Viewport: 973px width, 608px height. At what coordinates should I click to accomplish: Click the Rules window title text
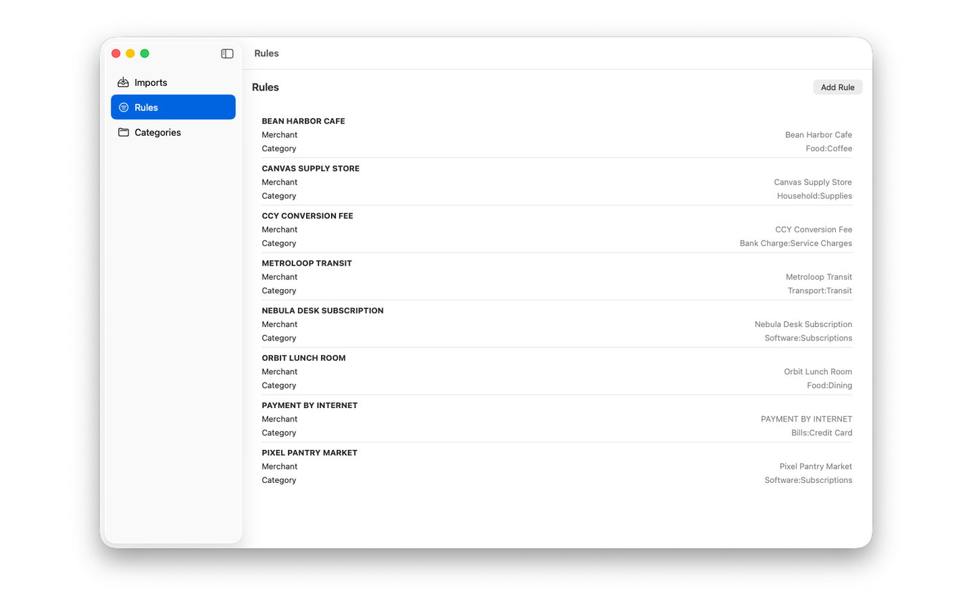(266, 53)
